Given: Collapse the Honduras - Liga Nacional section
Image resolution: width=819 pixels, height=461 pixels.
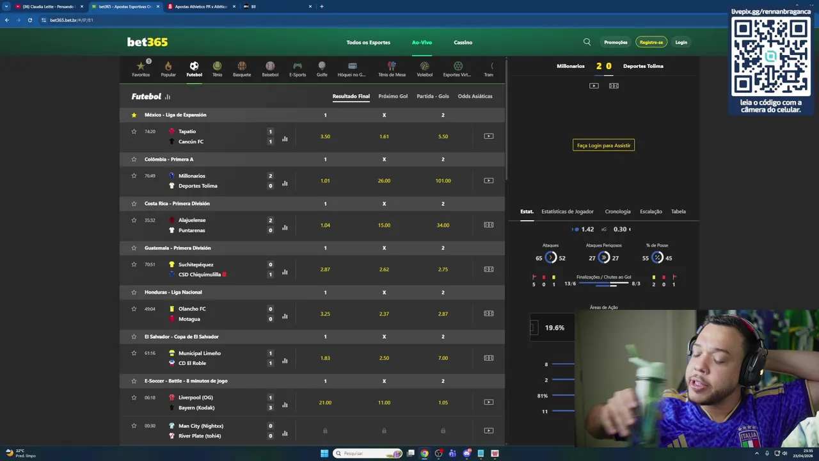Looking at the screenshot, I should 173,293.
